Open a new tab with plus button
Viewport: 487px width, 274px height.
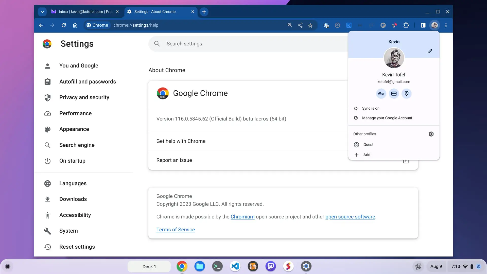(204, 12)
